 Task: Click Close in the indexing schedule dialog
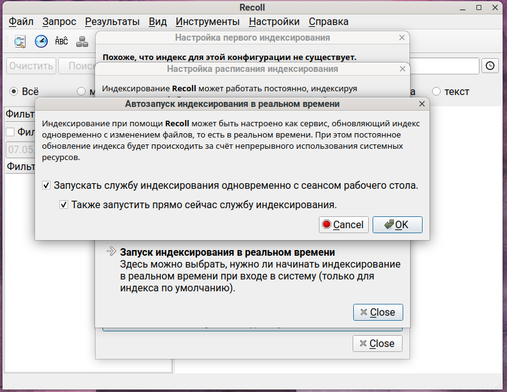tap(378, 312)
